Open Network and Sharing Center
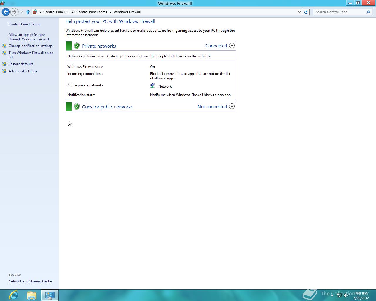The image size is (376, 301). (x=30, y=281)
